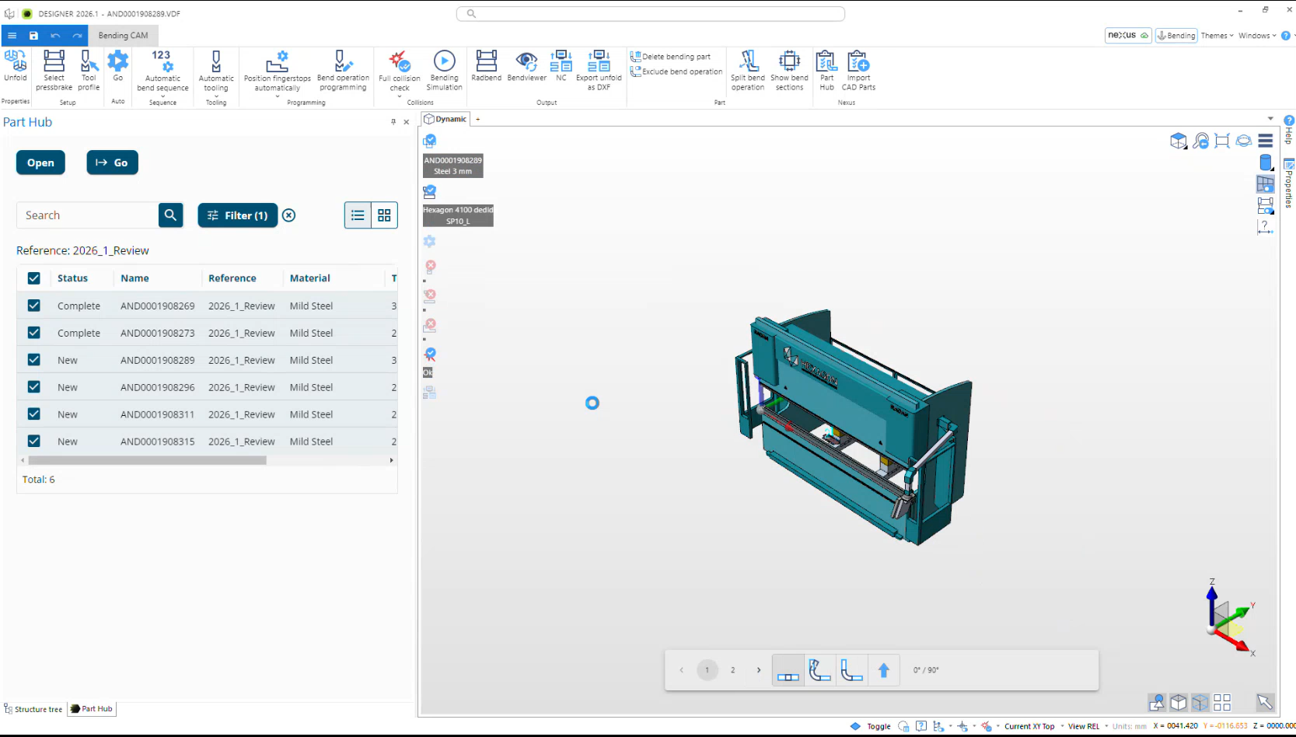Expand Automatic tooling dropdown arrow
Image resolution: width=1296 pixels, height=737 pixels.
pyautogui.click(x=216, y=96)
